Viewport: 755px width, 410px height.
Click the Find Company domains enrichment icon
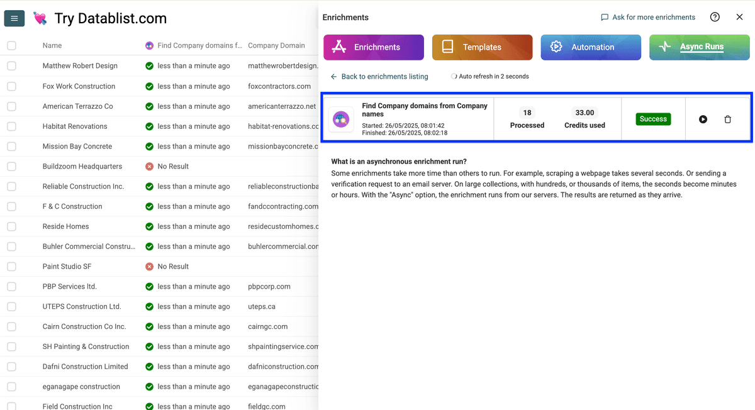click(341, 119)
